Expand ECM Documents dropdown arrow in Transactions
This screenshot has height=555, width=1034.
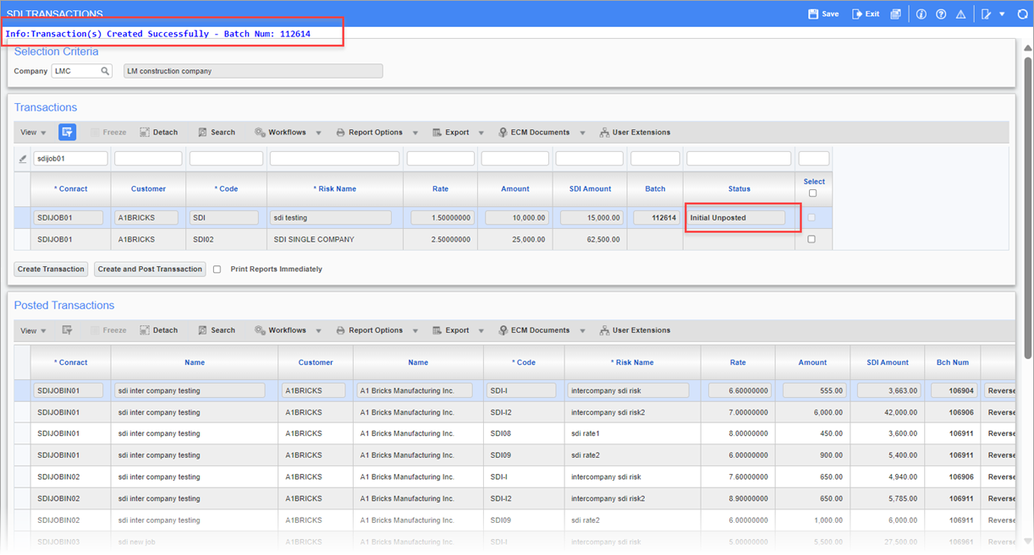tap(582, 133)
